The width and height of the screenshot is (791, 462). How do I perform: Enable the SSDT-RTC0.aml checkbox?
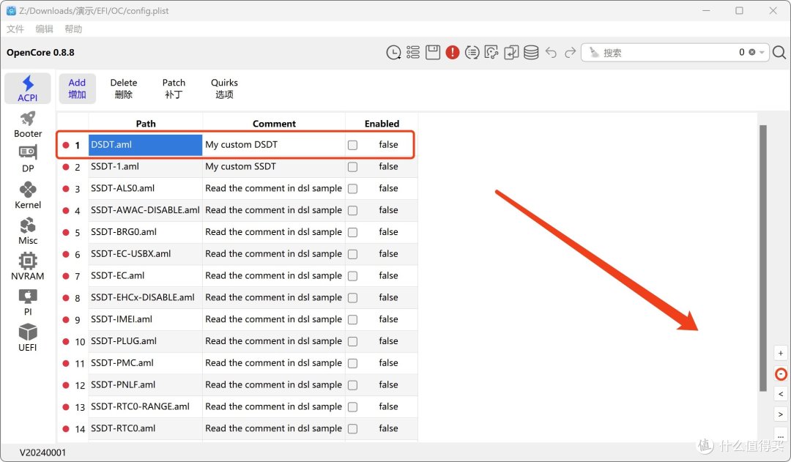click(352, 429)
